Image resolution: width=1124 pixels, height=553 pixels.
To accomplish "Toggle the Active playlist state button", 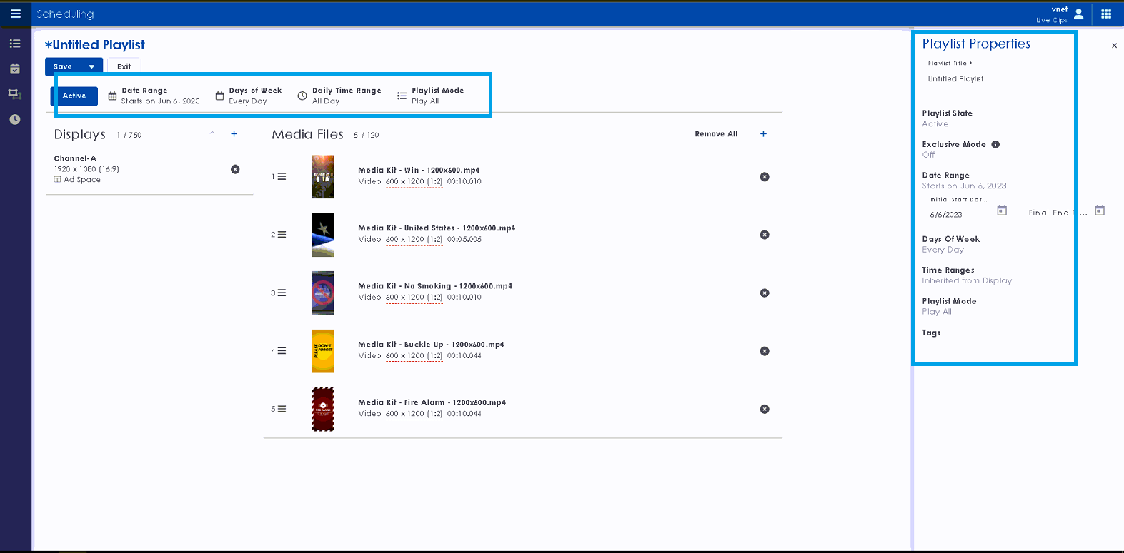I will [74, 96].
